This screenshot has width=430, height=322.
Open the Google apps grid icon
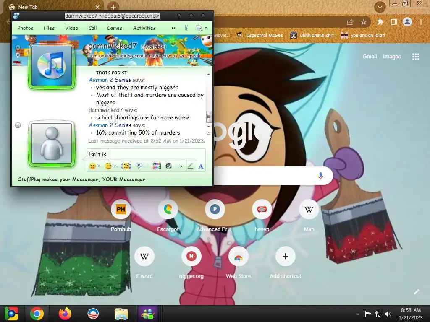pyautogui.click(x=415, y=57)
